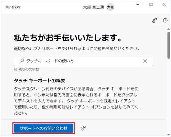Click the vertical scrollbar thumb

click(169, 45)
